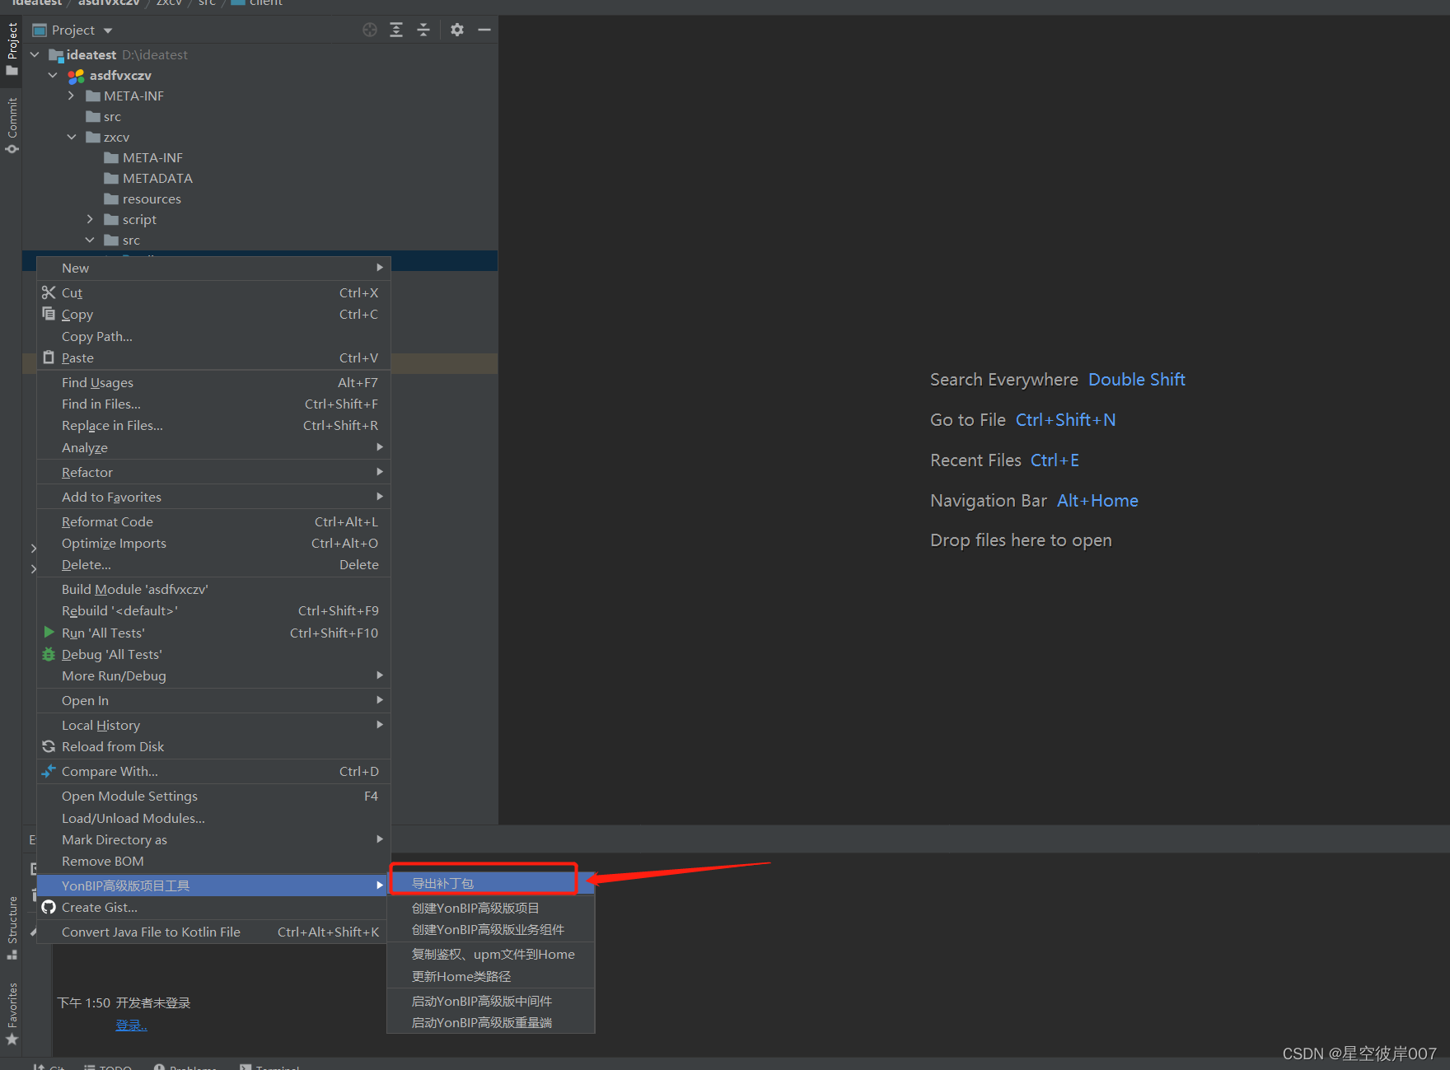Open the Project tool window sidebar tab
This screenshot has width=1450, height=1070.
[x=12, y=49]
